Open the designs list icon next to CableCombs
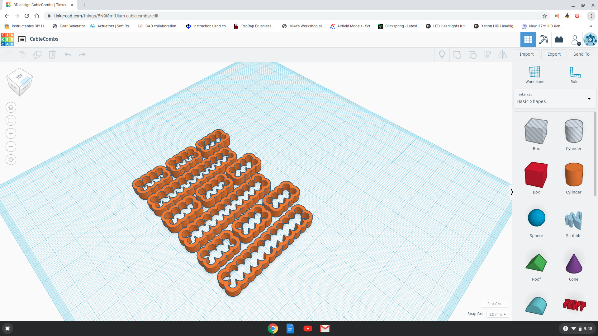The width and height of the screenshot is (598, 336). (x=22, y=39)
